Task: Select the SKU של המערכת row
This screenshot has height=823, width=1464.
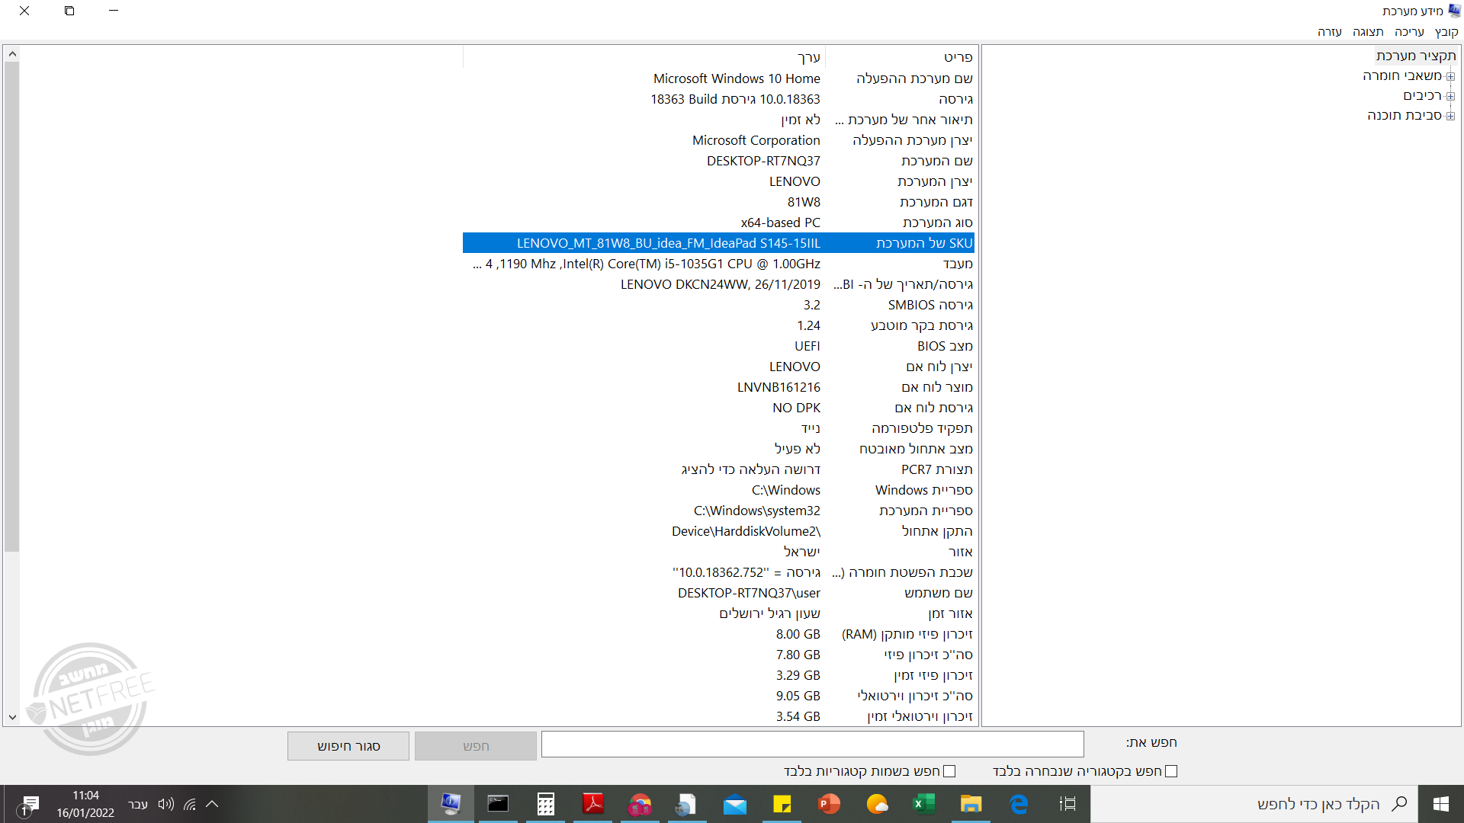Action: tap(718, 243)
